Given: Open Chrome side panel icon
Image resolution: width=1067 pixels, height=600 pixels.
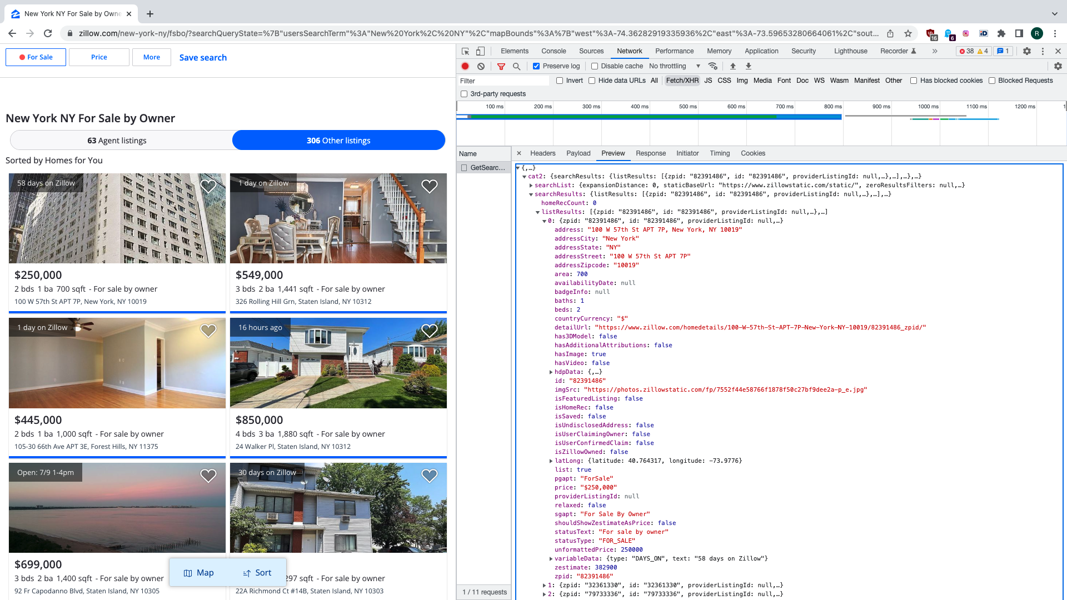Looking at the screenshot, I should [x=1019, y=33].
